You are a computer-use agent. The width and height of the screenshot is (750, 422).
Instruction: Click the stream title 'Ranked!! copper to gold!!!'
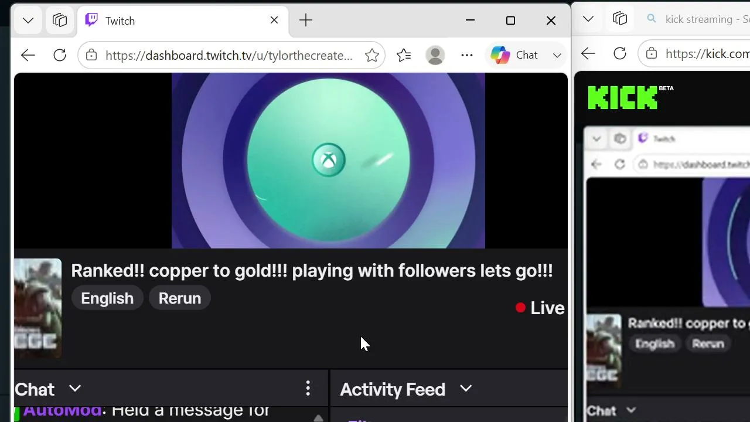click(312, 270)
